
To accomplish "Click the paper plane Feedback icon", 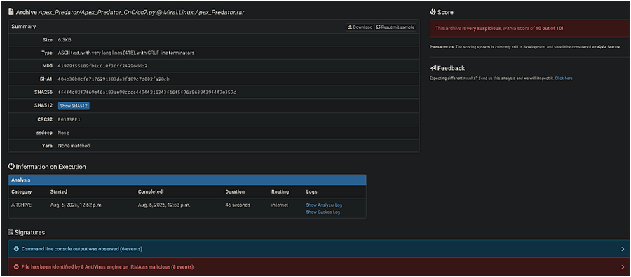I will (433, 68).
